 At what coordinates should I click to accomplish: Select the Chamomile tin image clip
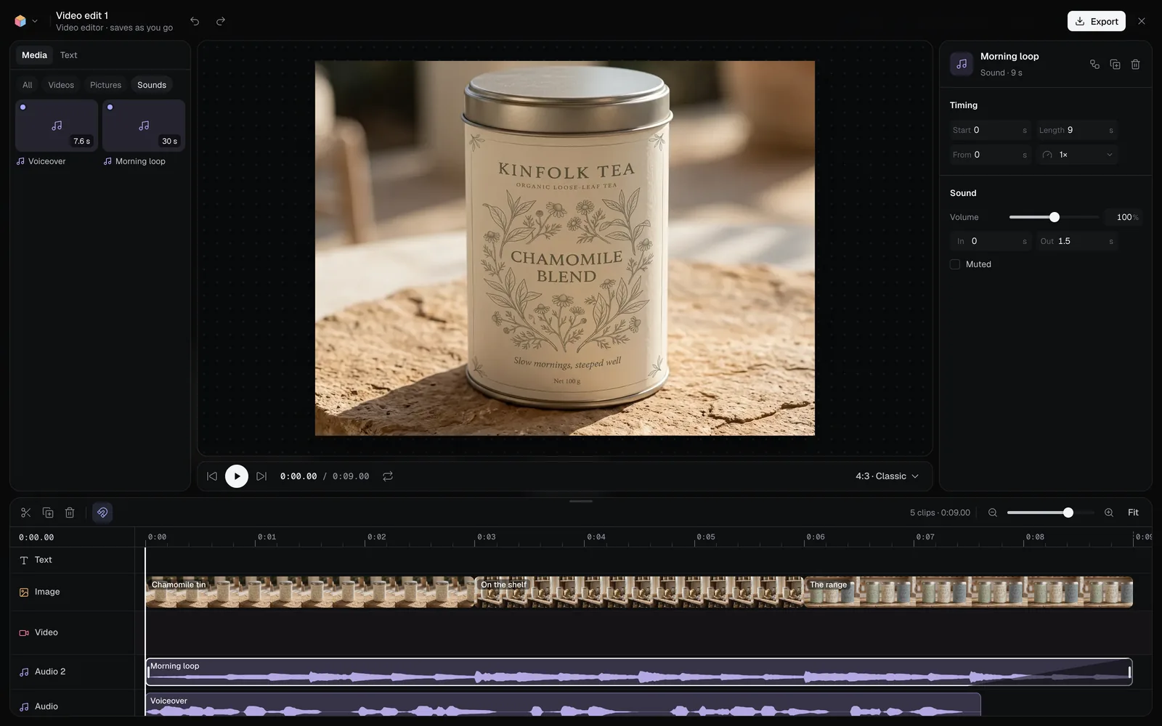click(x=310, y=592)
